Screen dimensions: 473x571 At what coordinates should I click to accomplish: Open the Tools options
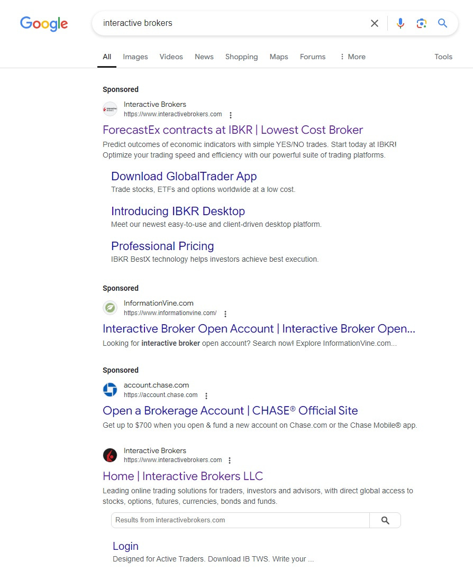(443, 57)
